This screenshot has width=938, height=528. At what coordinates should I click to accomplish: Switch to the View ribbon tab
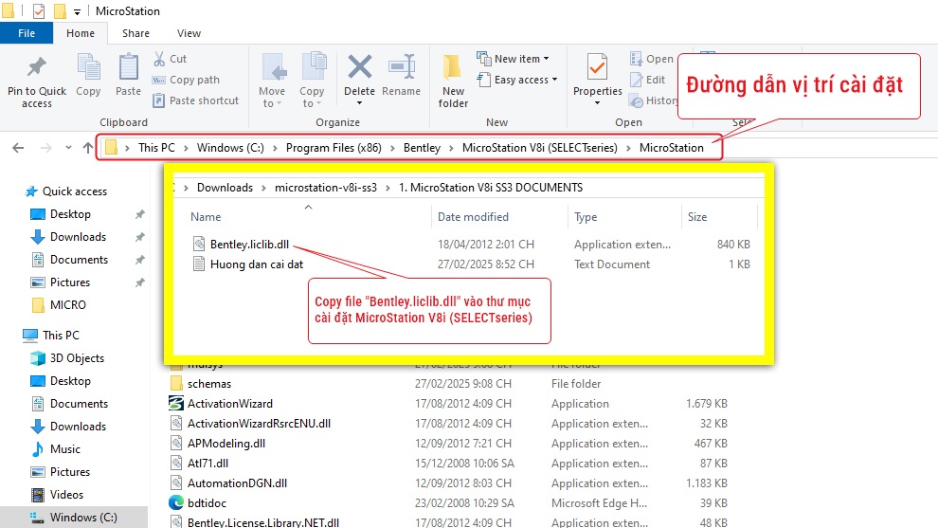coord(189,33)
